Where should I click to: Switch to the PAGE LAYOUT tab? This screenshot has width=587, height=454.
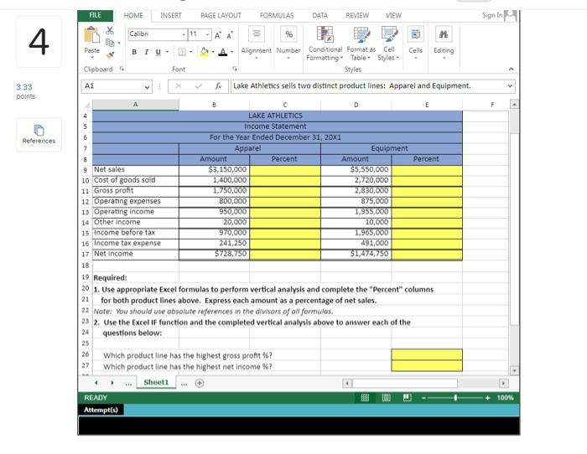(221, 16)
